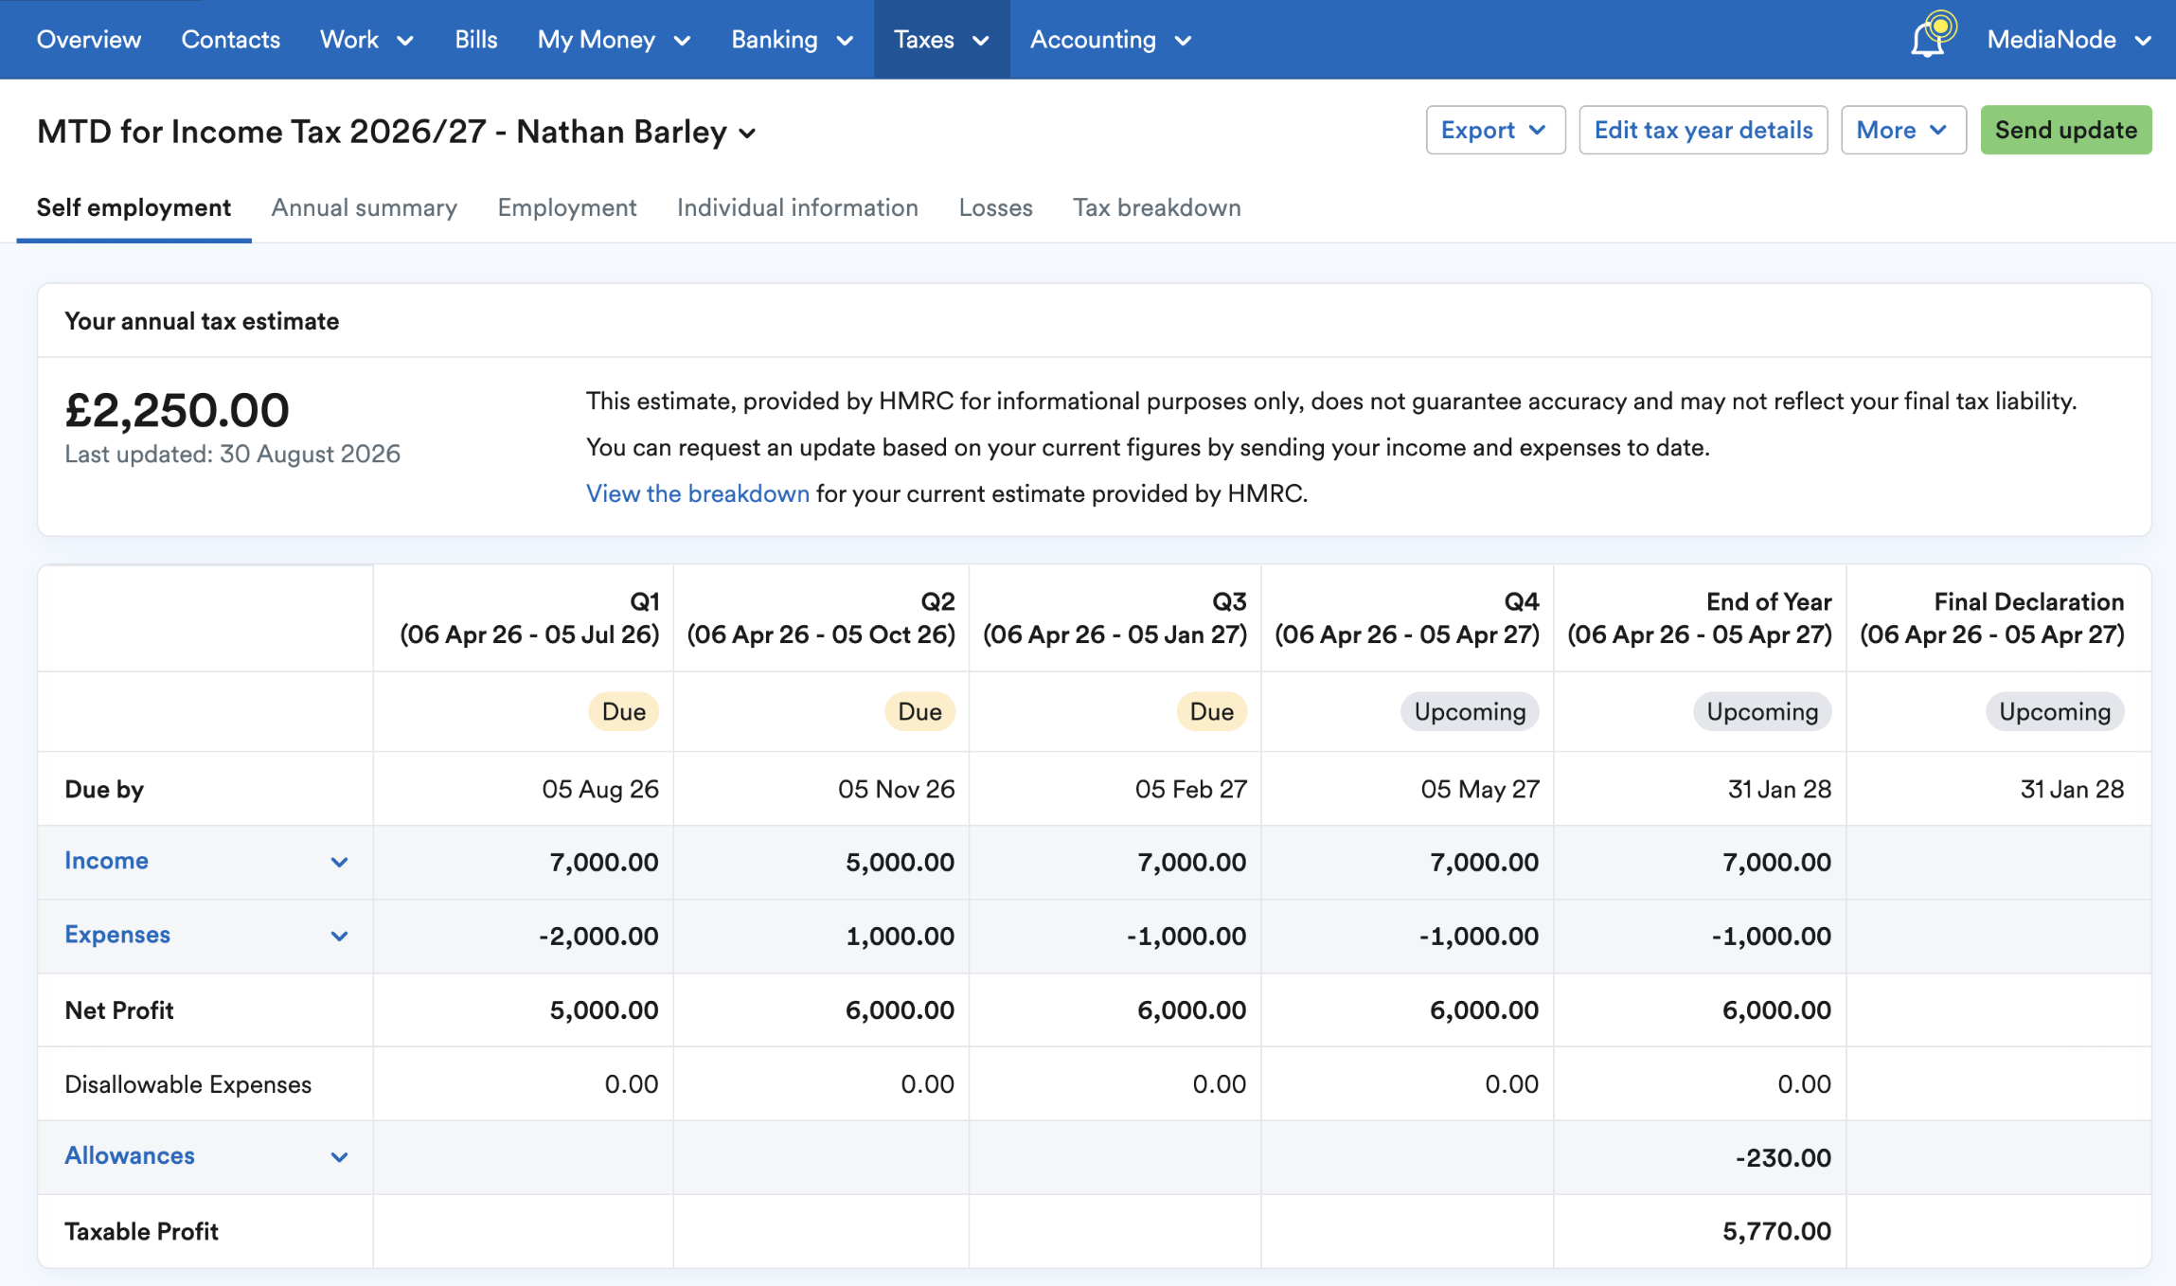Expand the Allowances row chevron
This screenshot has width=2176, height=1286.
point(339,1157)
